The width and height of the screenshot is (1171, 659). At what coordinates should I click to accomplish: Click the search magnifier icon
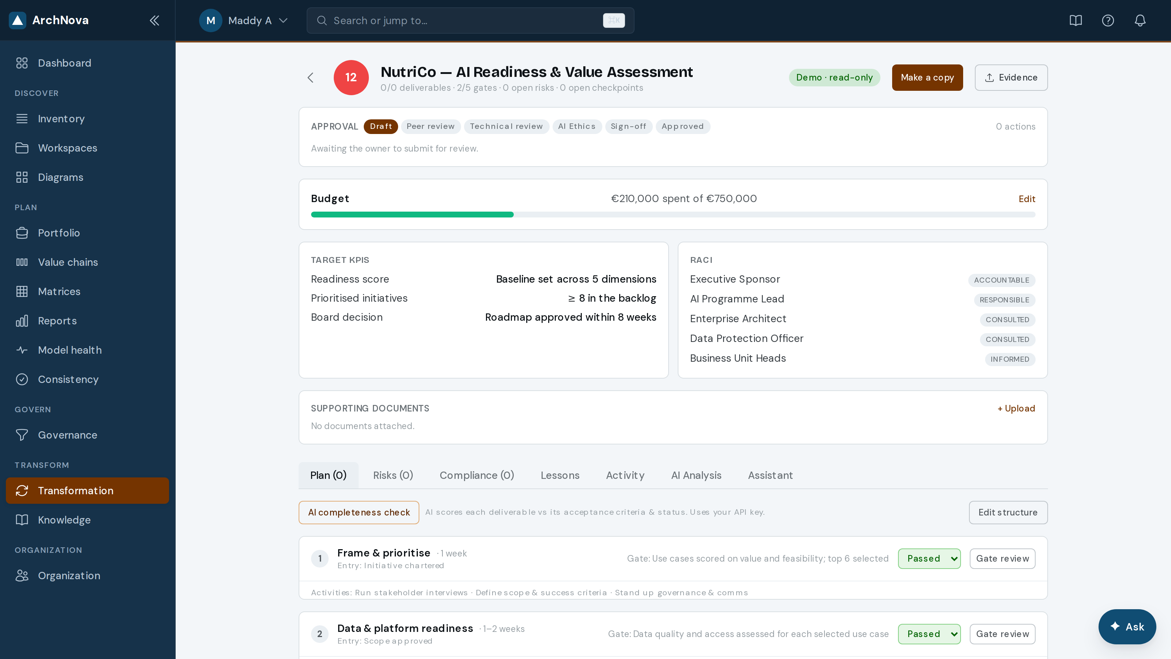[322, 21]
